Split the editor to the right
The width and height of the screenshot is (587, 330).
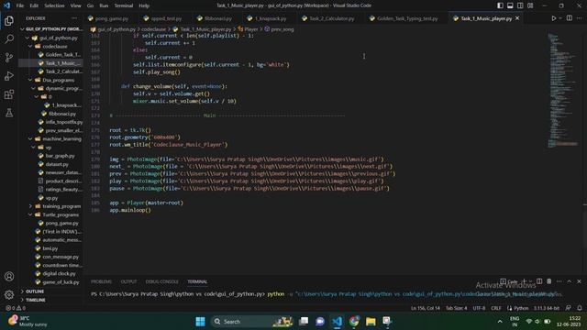coord(569,18)
